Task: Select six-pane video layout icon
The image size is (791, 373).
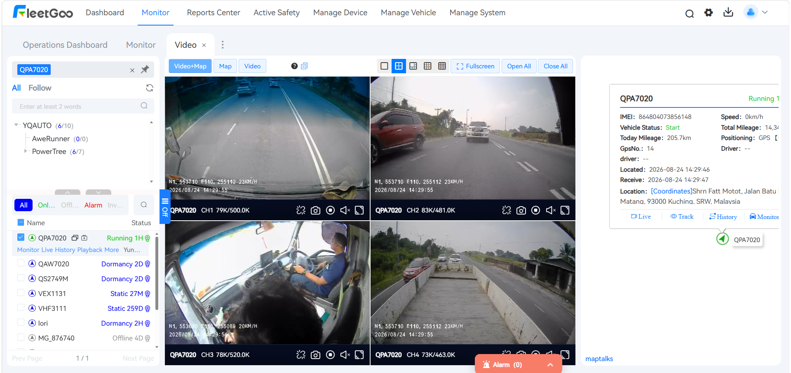Action: (x=413, y=66)
